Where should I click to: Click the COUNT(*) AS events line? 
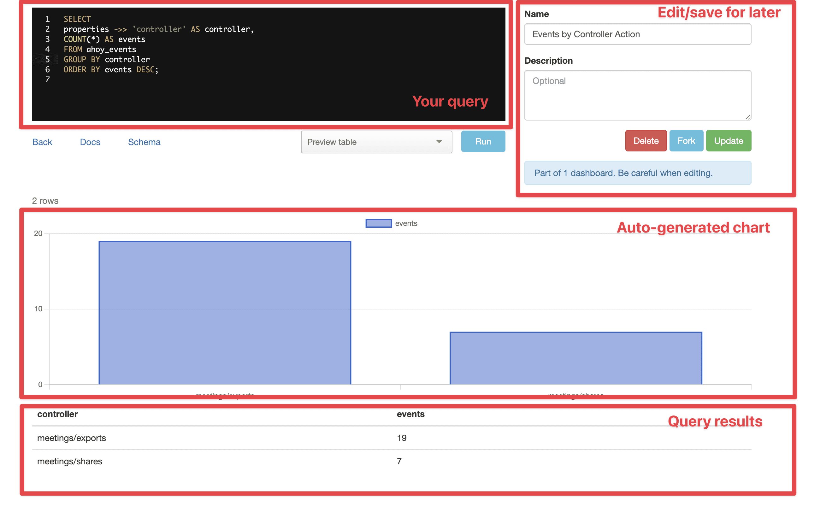(x=104, y=39)
